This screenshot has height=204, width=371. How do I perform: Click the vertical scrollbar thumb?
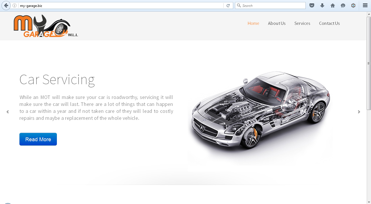pyautogui.click(x=369, y=62)
